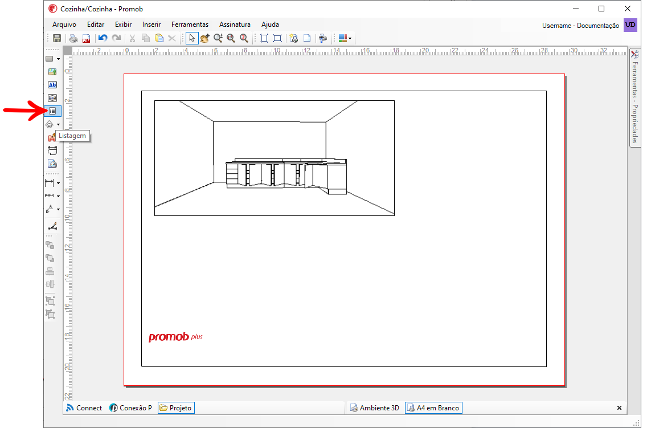Screen dimensions: 647x432
Task: Select the rectangle shape tool
Action: tap(50, 59)
